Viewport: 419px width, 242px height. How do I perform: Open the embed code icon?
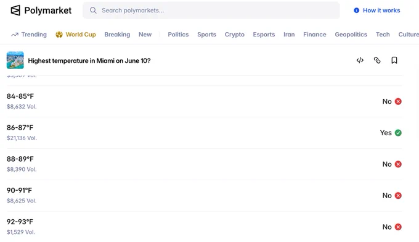pos(360,60)
